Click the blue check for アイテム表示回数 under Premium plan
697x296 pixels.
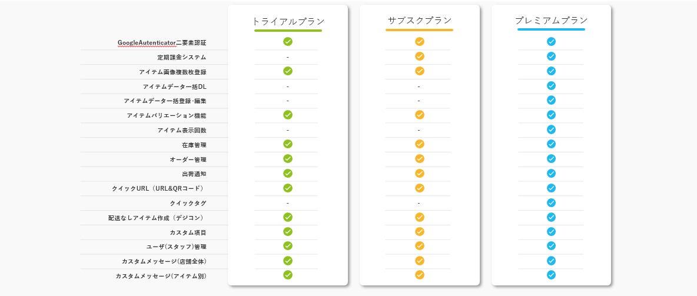click(x=551, y=129)
